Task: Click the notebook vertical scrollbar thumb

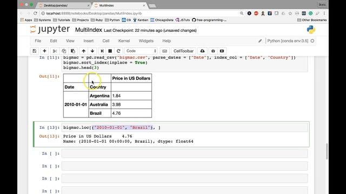Action: click(x=327, y=151)
